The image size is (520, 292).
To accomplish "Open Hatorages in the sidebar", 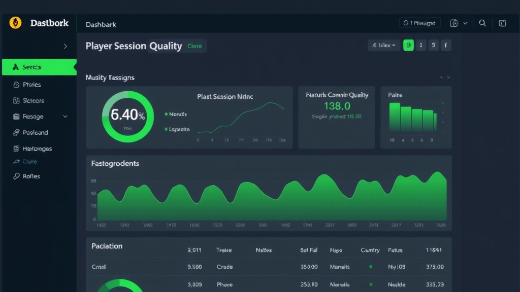I will [37, 149].
